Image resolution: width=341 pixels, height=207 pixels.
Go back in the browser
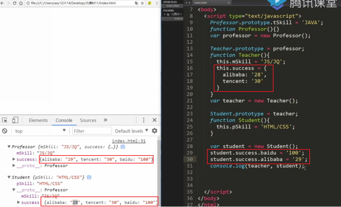tap(2, 3)
